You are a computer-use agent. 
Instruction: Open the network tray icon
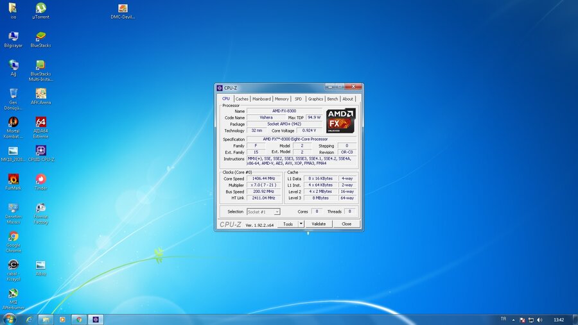[x=531, y=320]
